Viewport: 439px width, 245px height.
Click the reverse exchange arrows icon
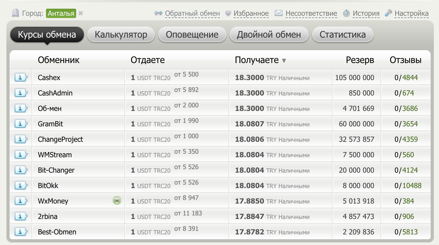(158, 13)
